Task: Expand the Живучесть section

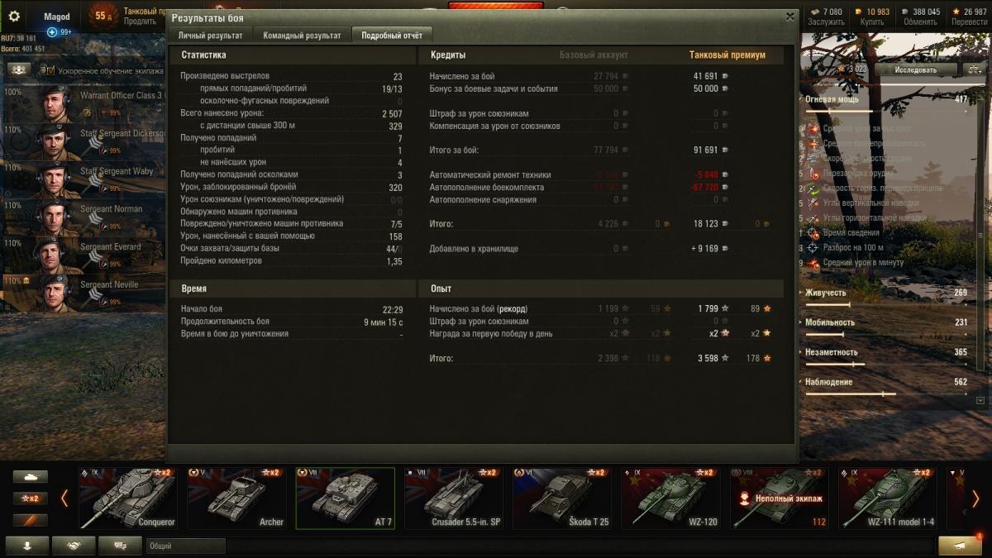Action: coord(825,293)
